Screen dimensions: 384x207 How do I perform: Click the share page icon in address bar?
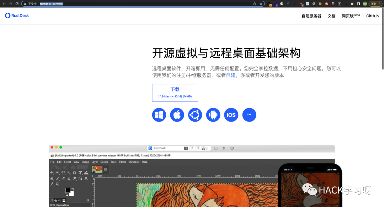pos(255,4)
